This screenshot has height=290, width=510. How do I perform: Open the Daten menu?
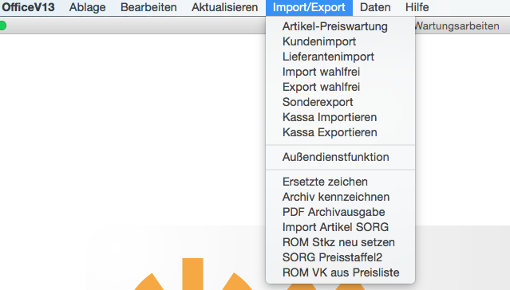point(375,7)
